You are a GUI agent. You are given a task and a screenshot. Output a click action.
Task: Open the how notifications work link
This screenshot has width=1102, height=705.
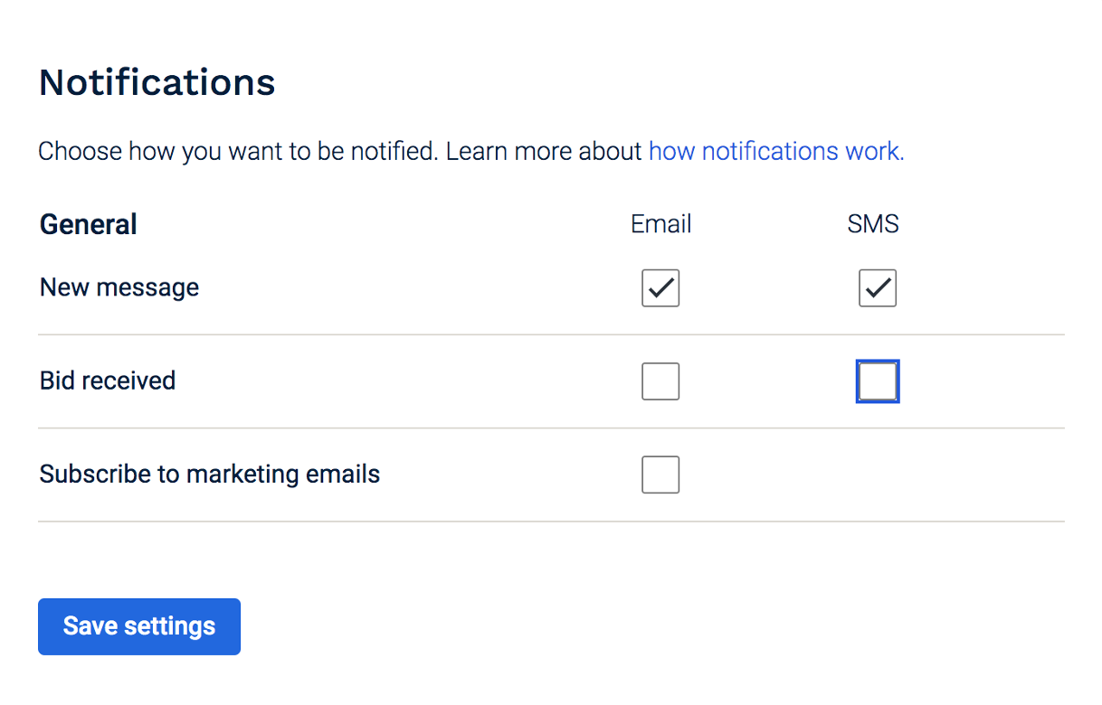pos(775,151)
